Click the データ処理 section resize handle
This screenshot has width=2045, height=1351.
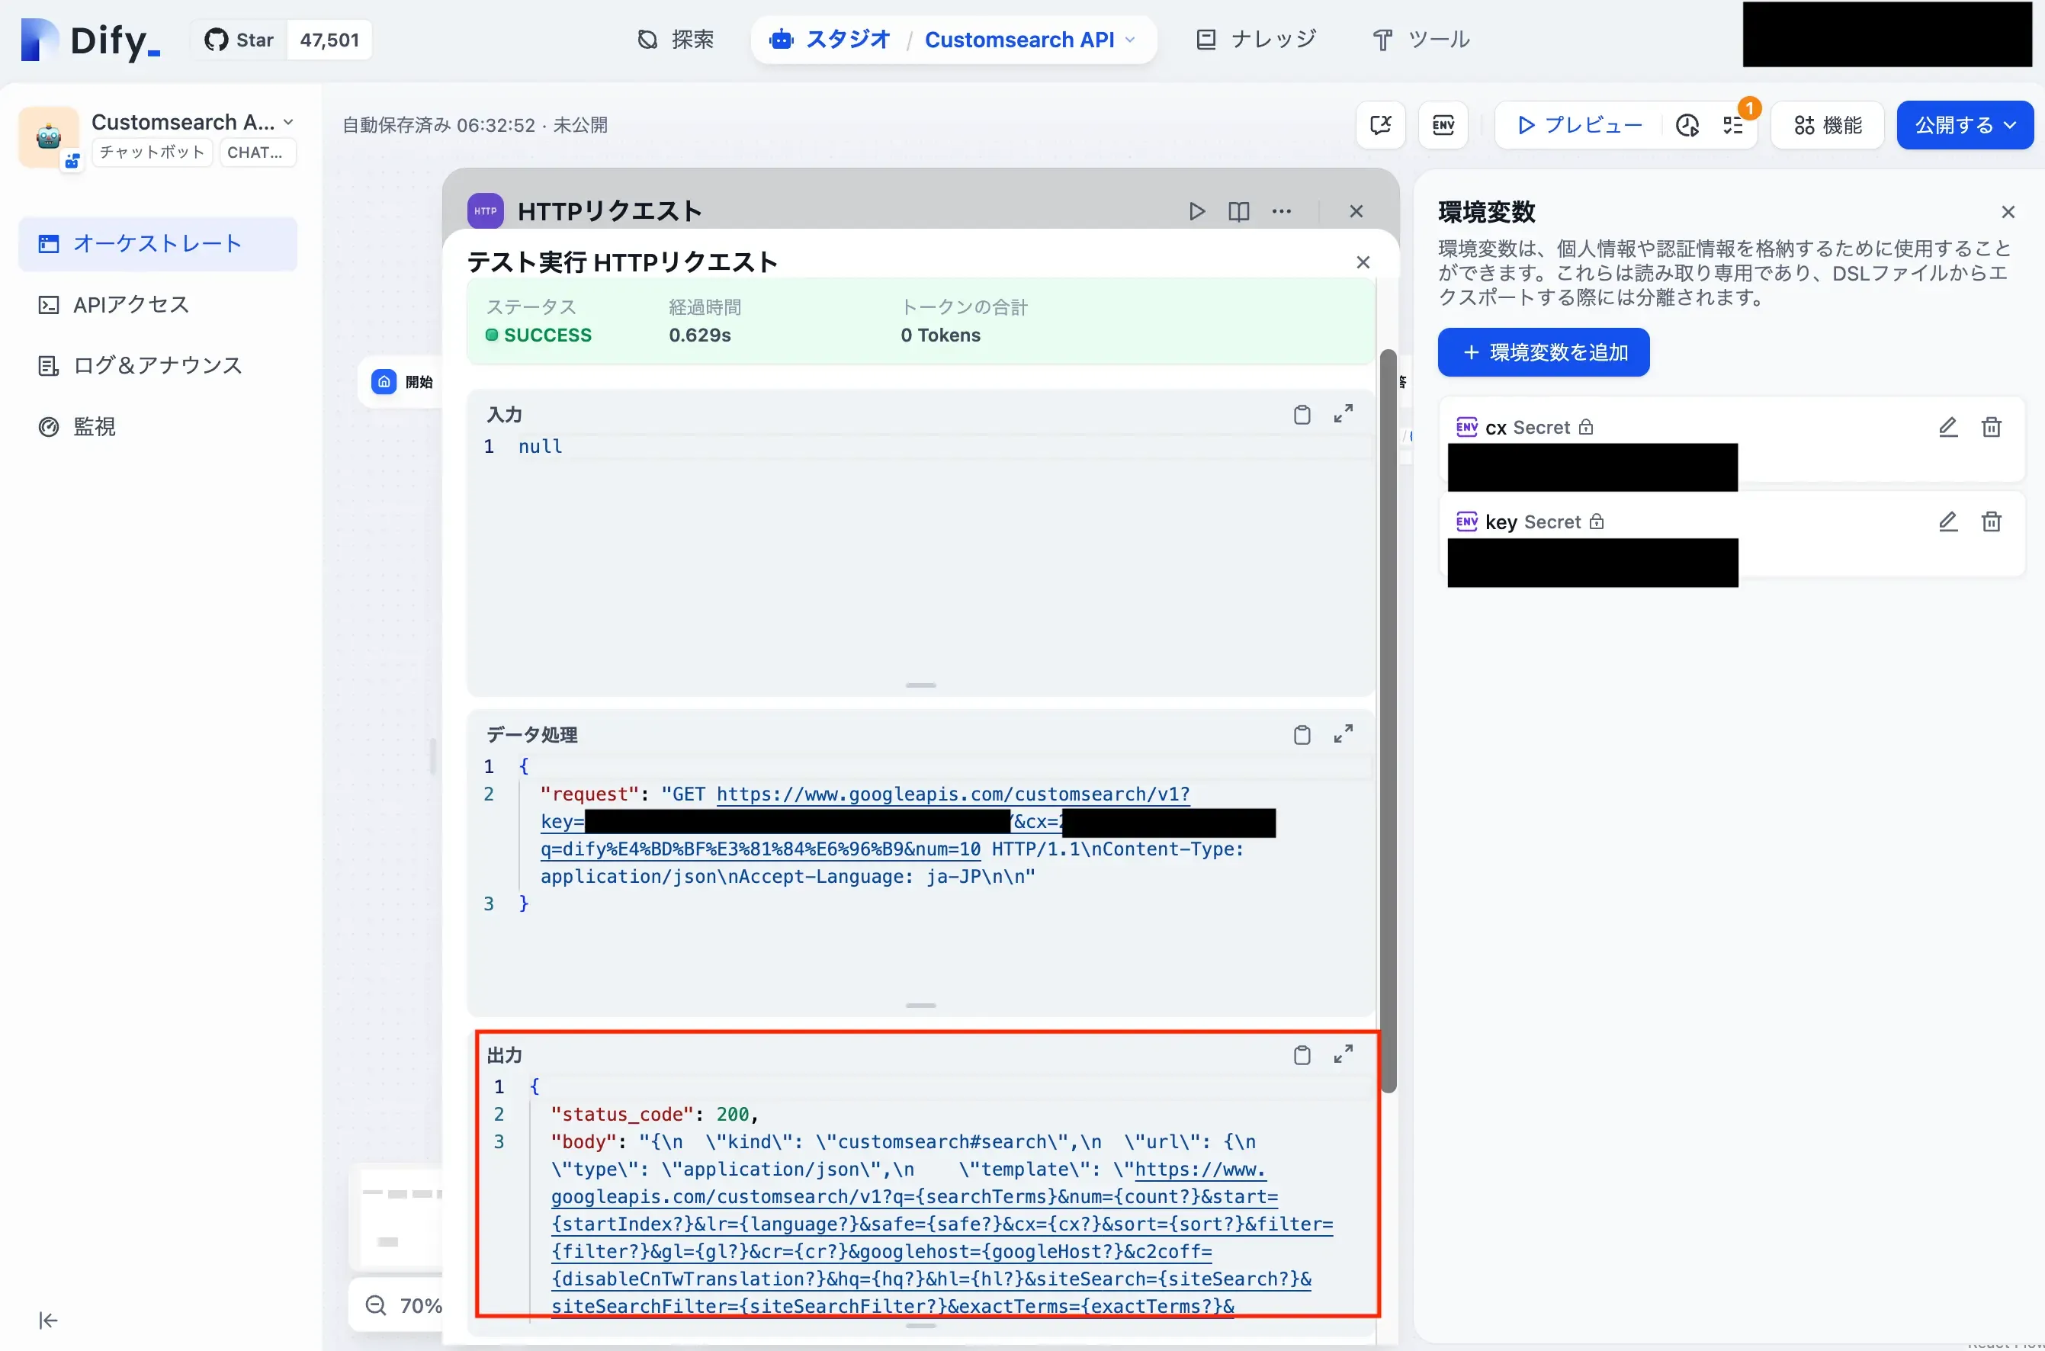(x=920, y=1006)
